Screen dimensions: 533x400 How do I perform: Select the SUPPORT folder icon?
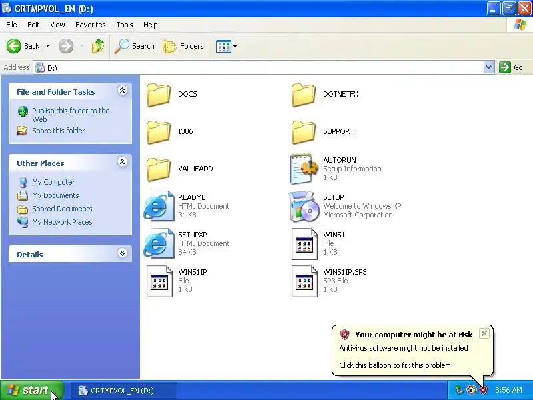[x=304, y=132]
